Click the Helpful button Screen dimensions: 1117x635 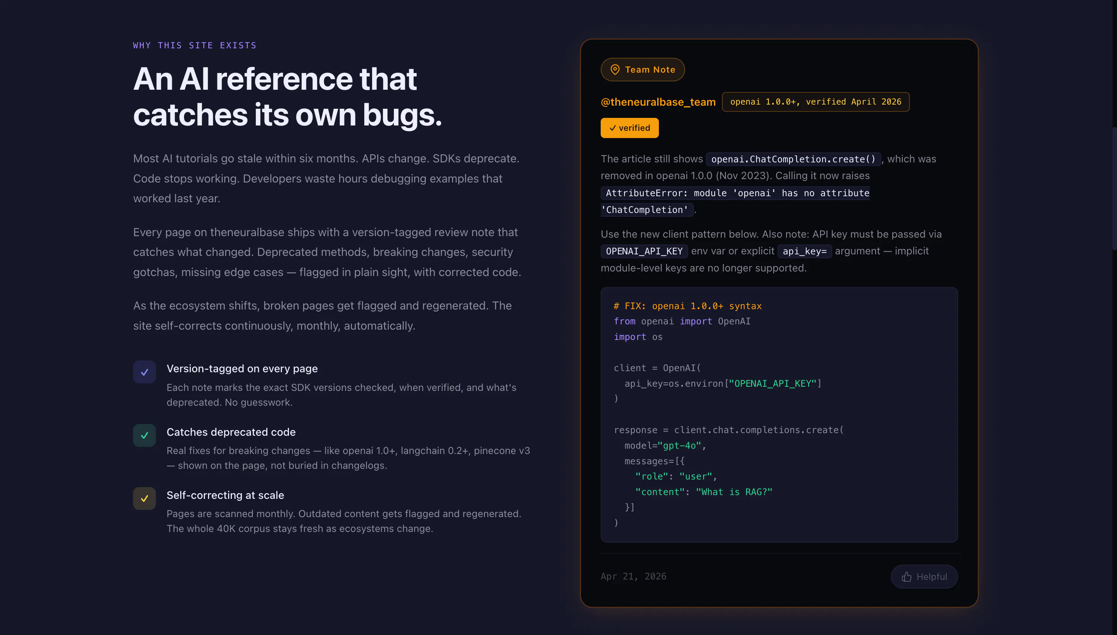[x=924, y=576]
